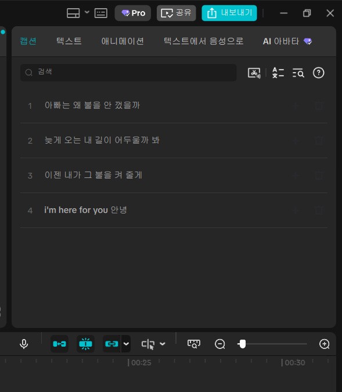
Task: Click the 내보내기 export button
Action: [229, 13]
